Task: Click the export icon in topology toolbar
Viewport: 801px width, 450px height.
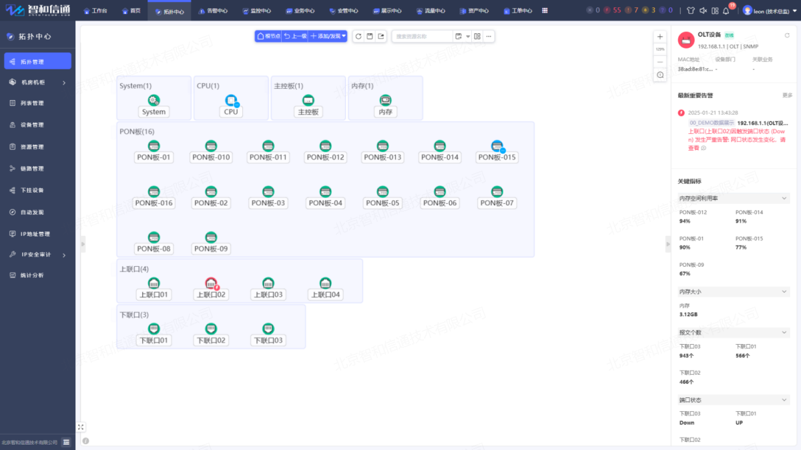Action: coord(381,36)
